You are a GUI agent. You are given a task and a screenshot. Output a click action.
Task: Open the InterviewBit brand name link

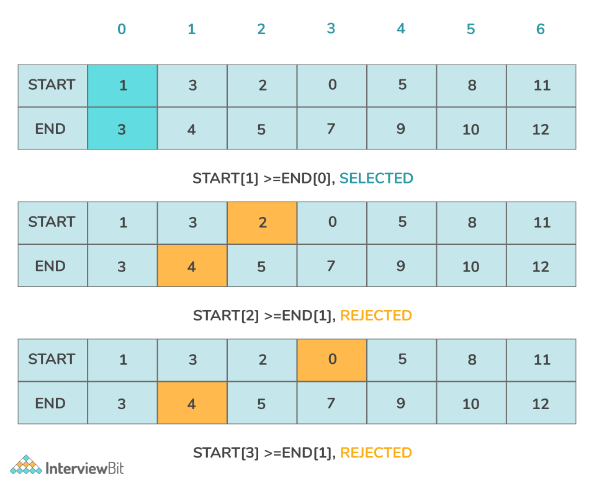(85, 467)
